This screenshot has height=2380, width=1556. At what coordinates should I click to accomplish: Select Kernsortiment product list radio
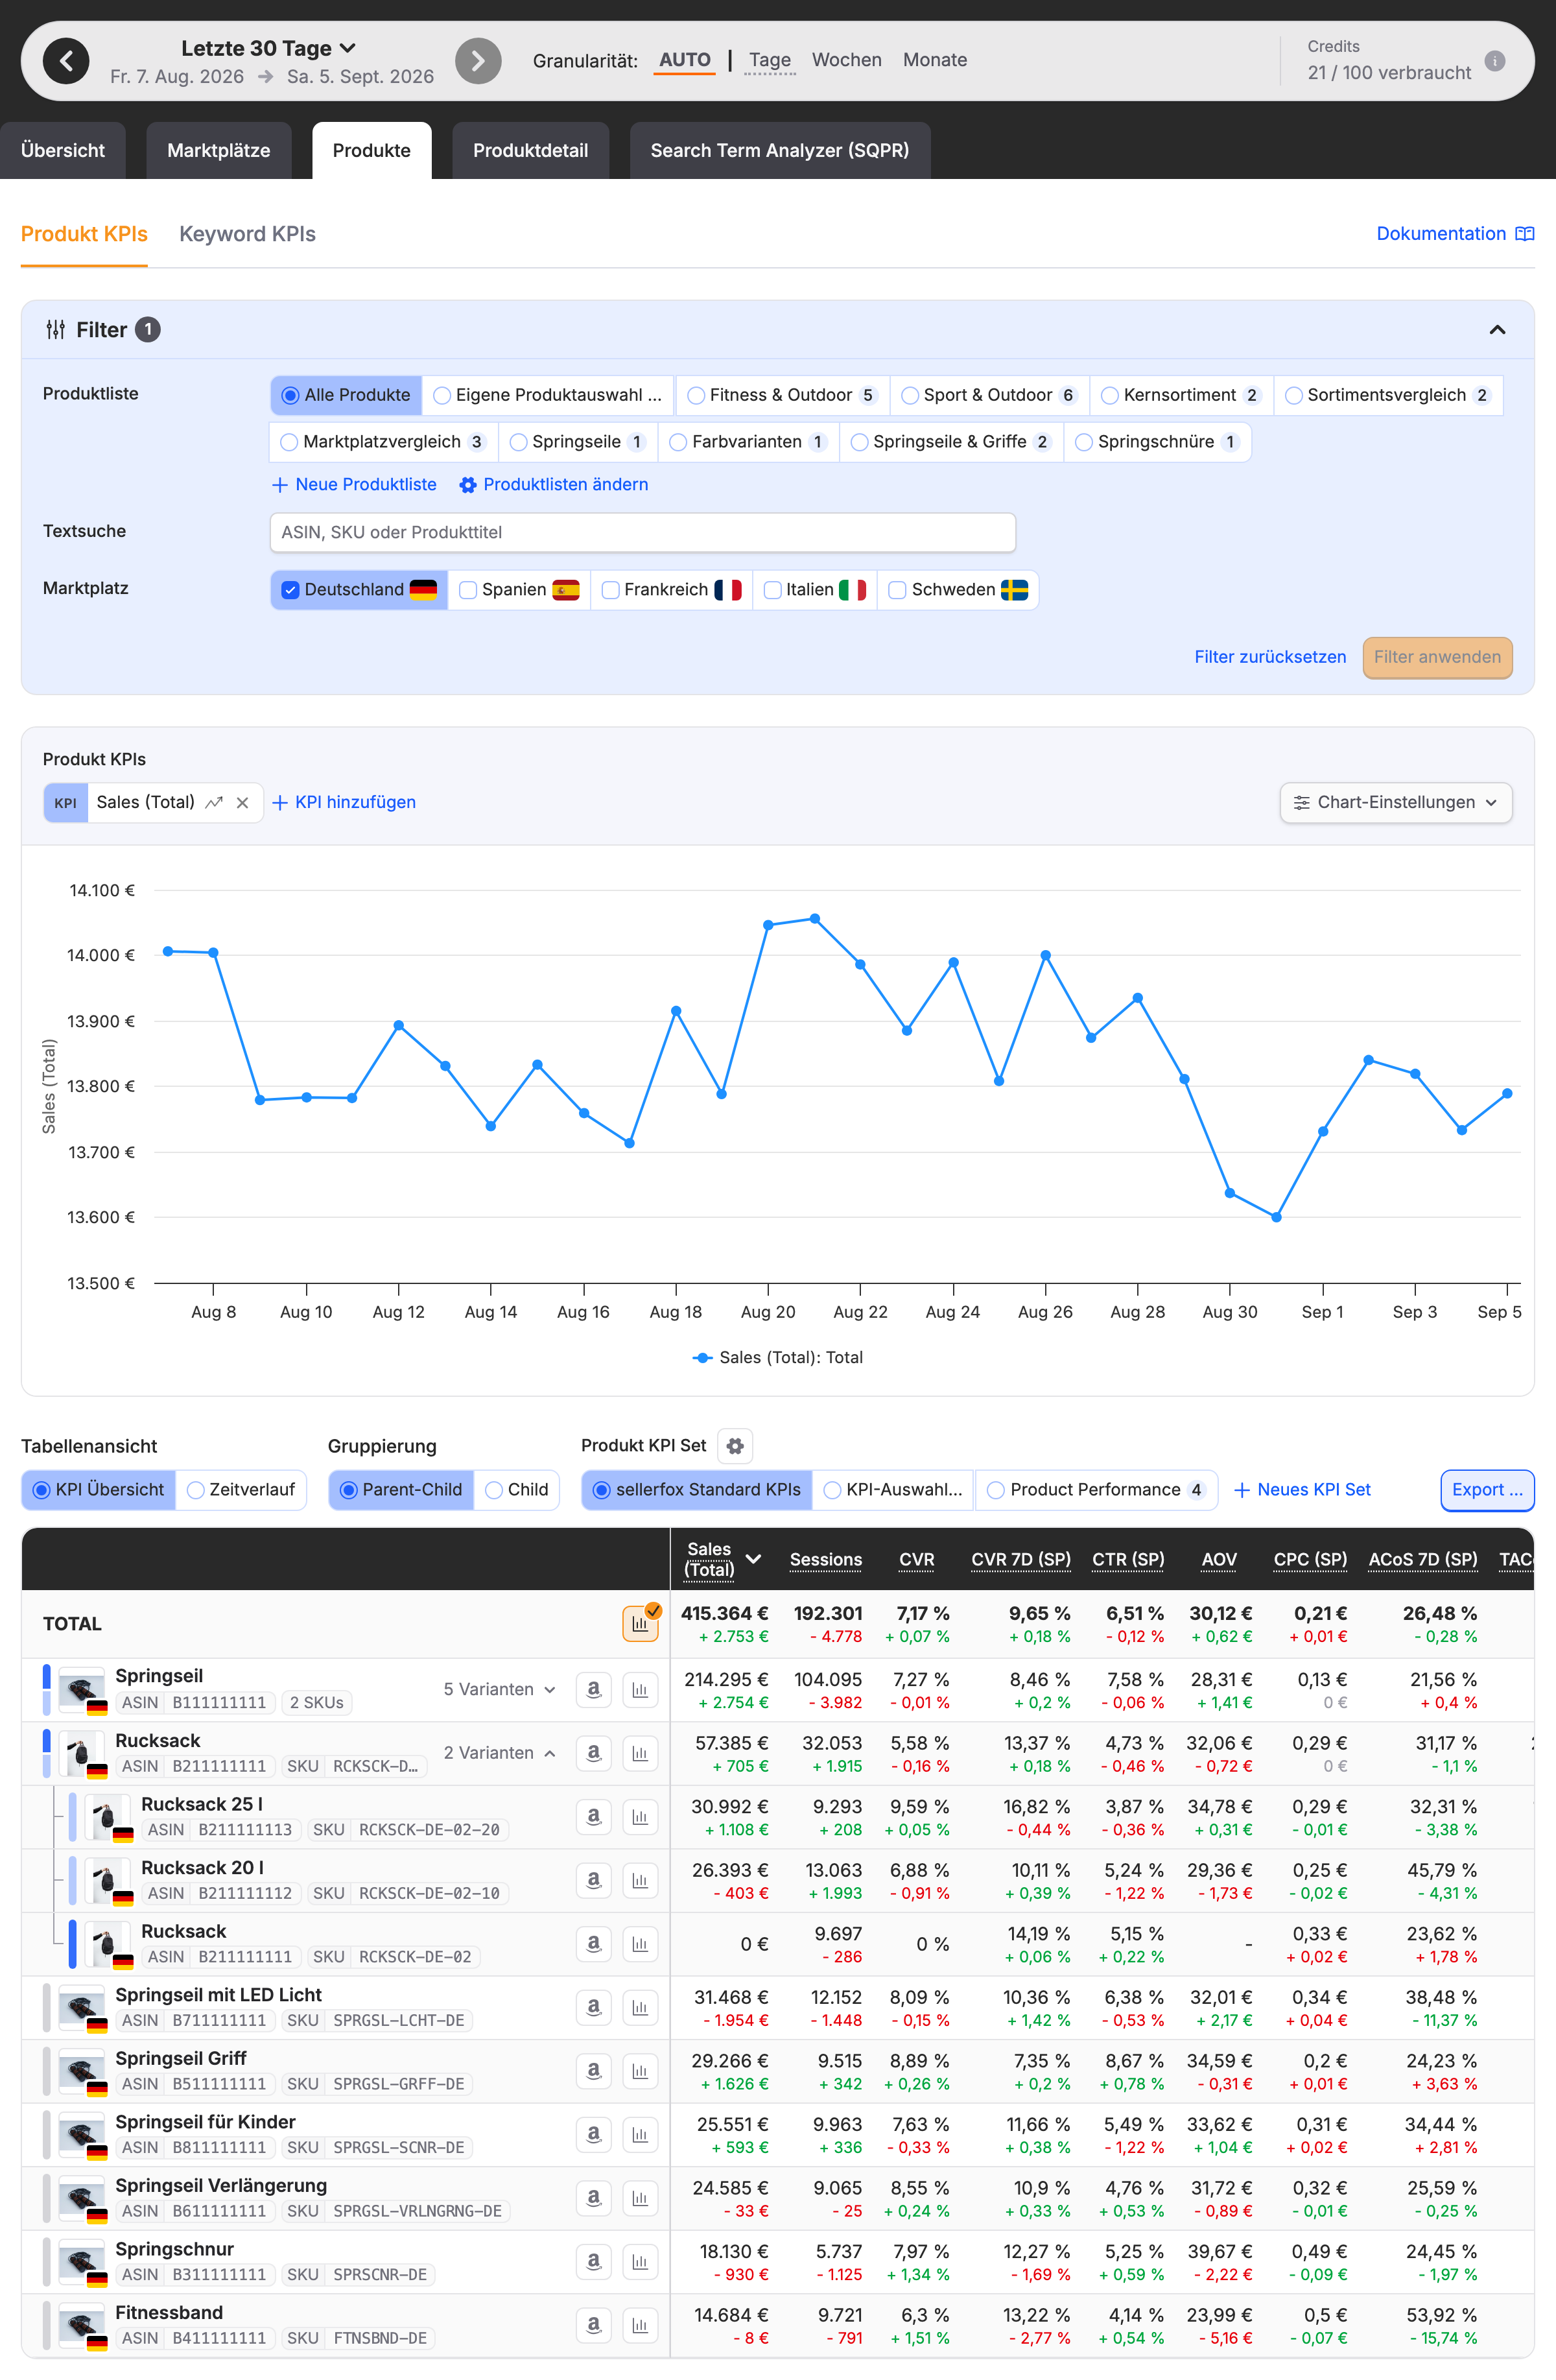pos(1110,395)
